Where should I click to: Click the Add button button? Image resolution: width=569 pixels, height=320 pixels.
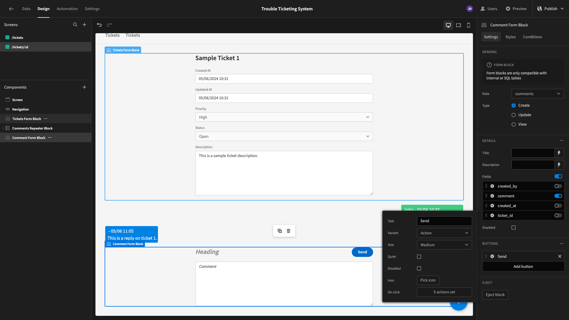click(x=523, y=266)
